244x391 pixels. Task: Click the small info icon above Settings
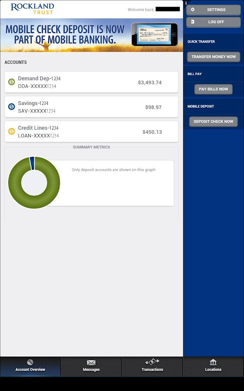tap(186, 3)
